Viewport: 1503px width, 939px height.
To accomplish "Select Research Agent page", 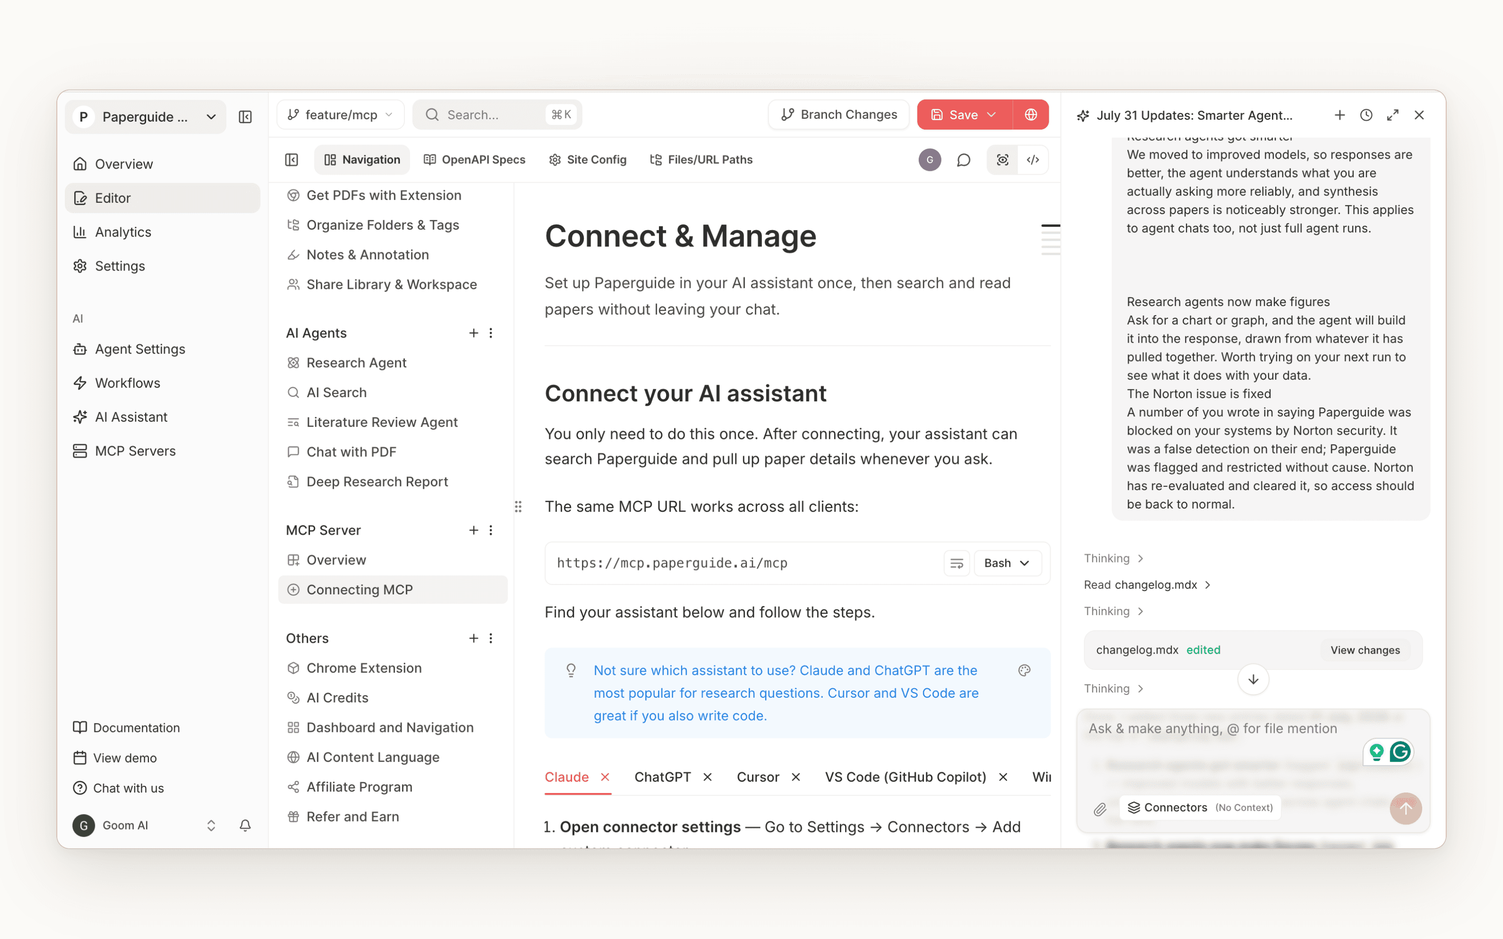I will (393, 362).
